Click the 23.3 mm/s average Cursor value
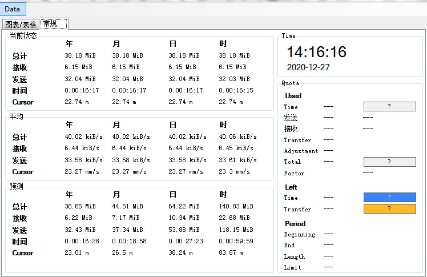 (234, 172)
